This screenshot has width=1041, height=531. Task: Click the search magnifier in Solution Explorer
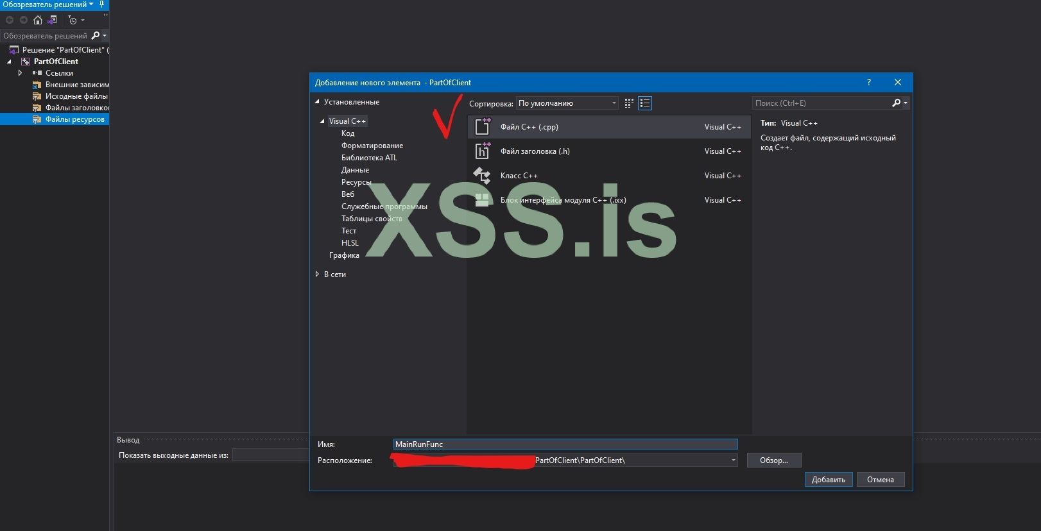click(x=96, y=36)
